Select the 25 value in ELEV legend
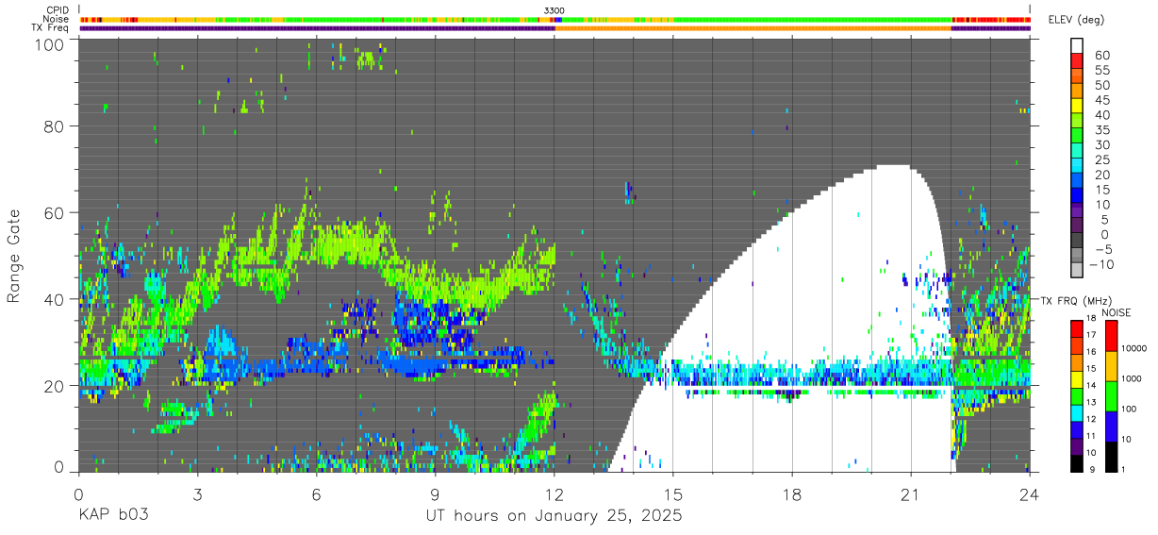The width and height of the screenshot is (1158, 535). pos(1101,160)
